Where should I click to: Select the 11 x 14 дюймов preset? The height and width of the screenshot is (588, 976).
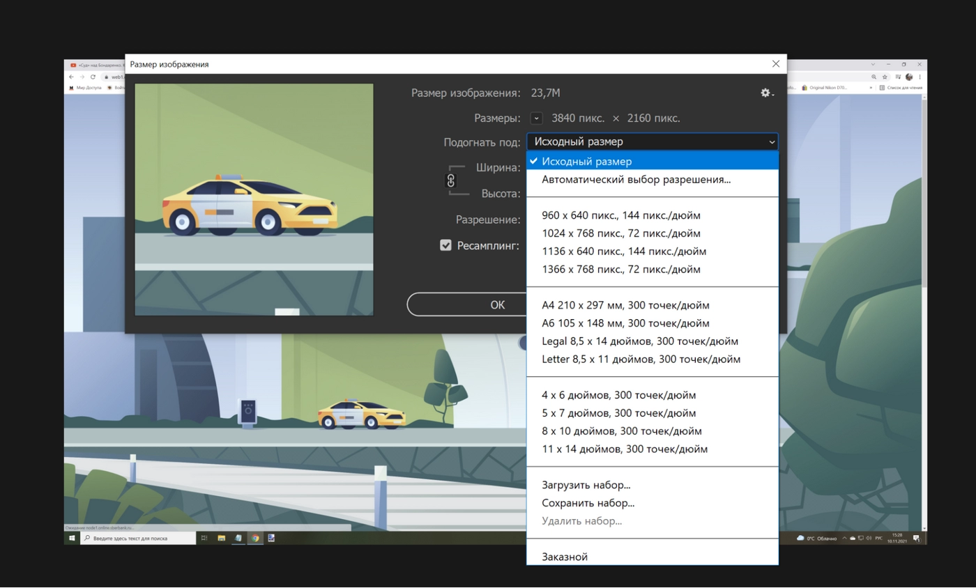tap(652, 449)
